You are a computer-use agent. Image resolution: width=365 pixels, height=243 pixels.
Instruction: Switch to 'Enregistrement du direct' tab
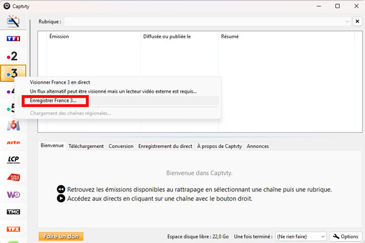[165, 146]
